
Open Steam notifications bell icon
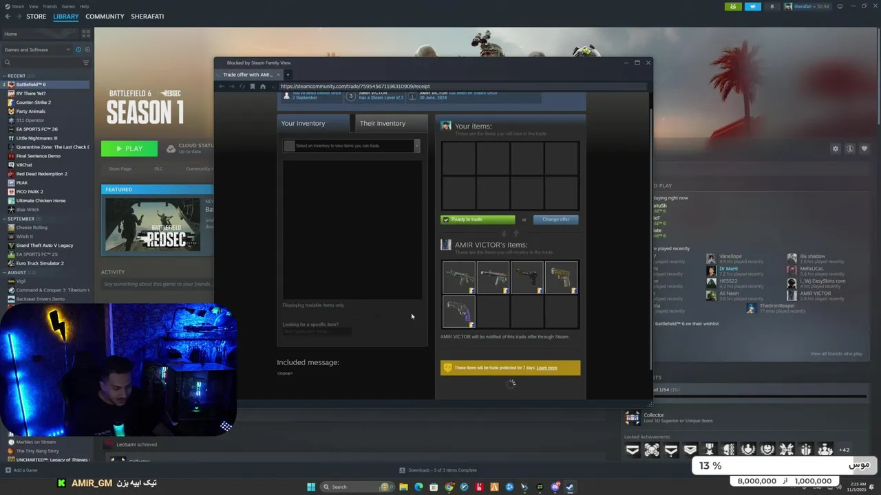(x=772, y=6)
